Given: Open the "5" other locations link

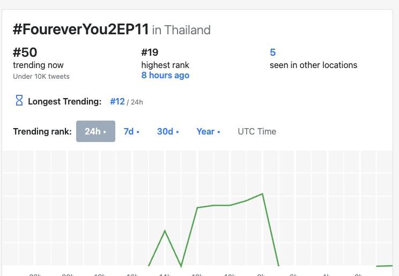Looking at the screenshot, I should [272, 53].
